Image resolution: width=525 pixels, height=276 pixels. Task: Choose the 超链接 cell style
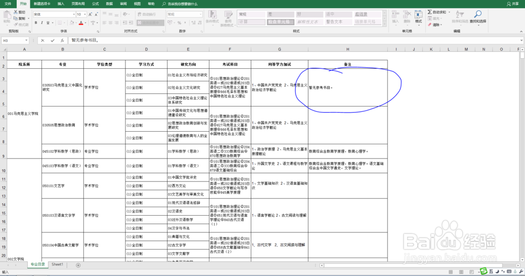point(367,14)
